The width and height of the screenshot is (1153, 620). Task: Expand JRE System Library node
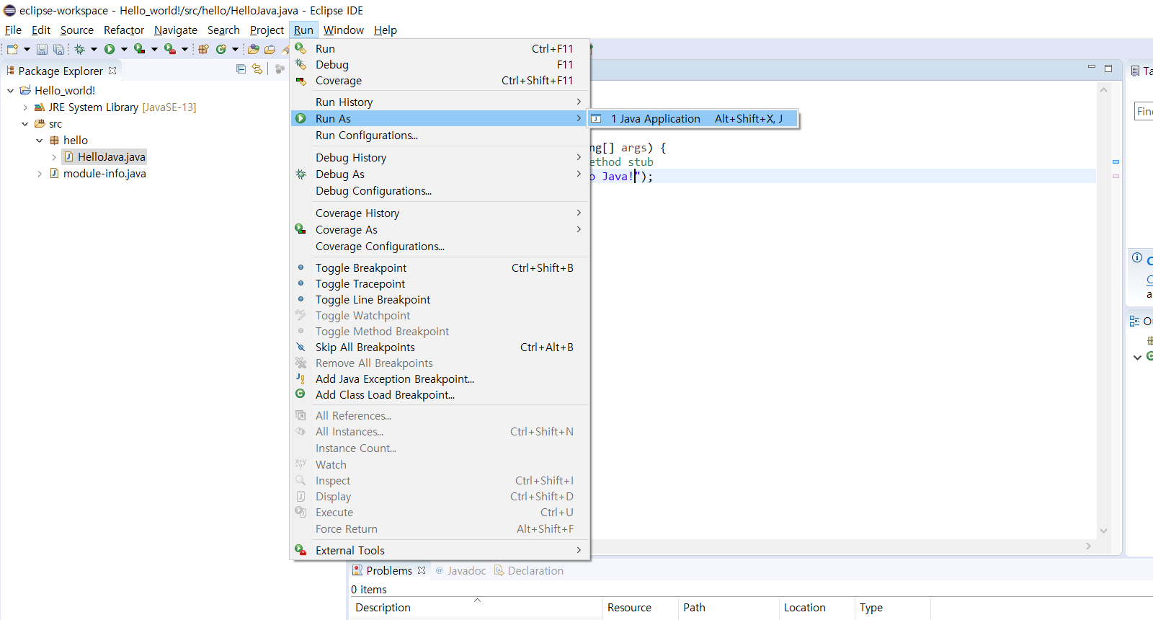point(25,107)
